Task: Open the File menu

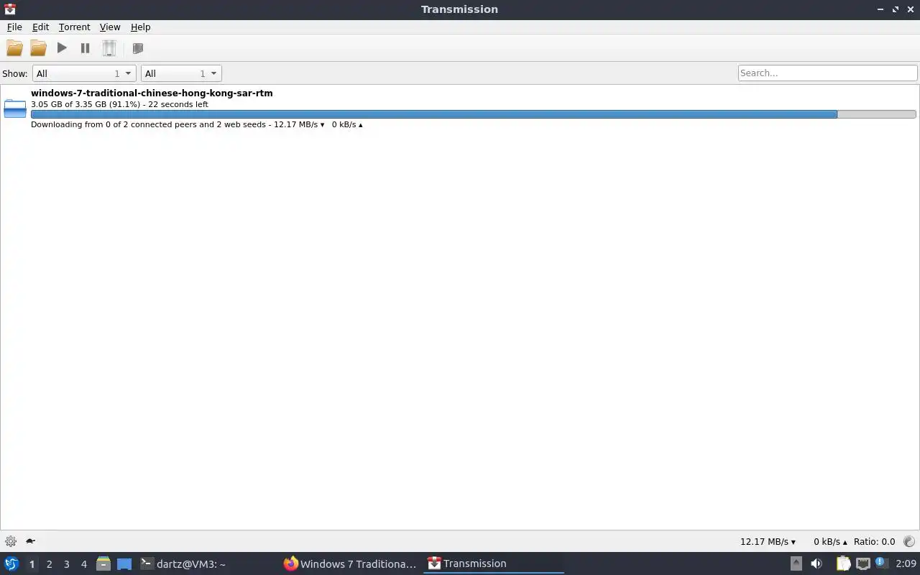Action: point(14,27)
